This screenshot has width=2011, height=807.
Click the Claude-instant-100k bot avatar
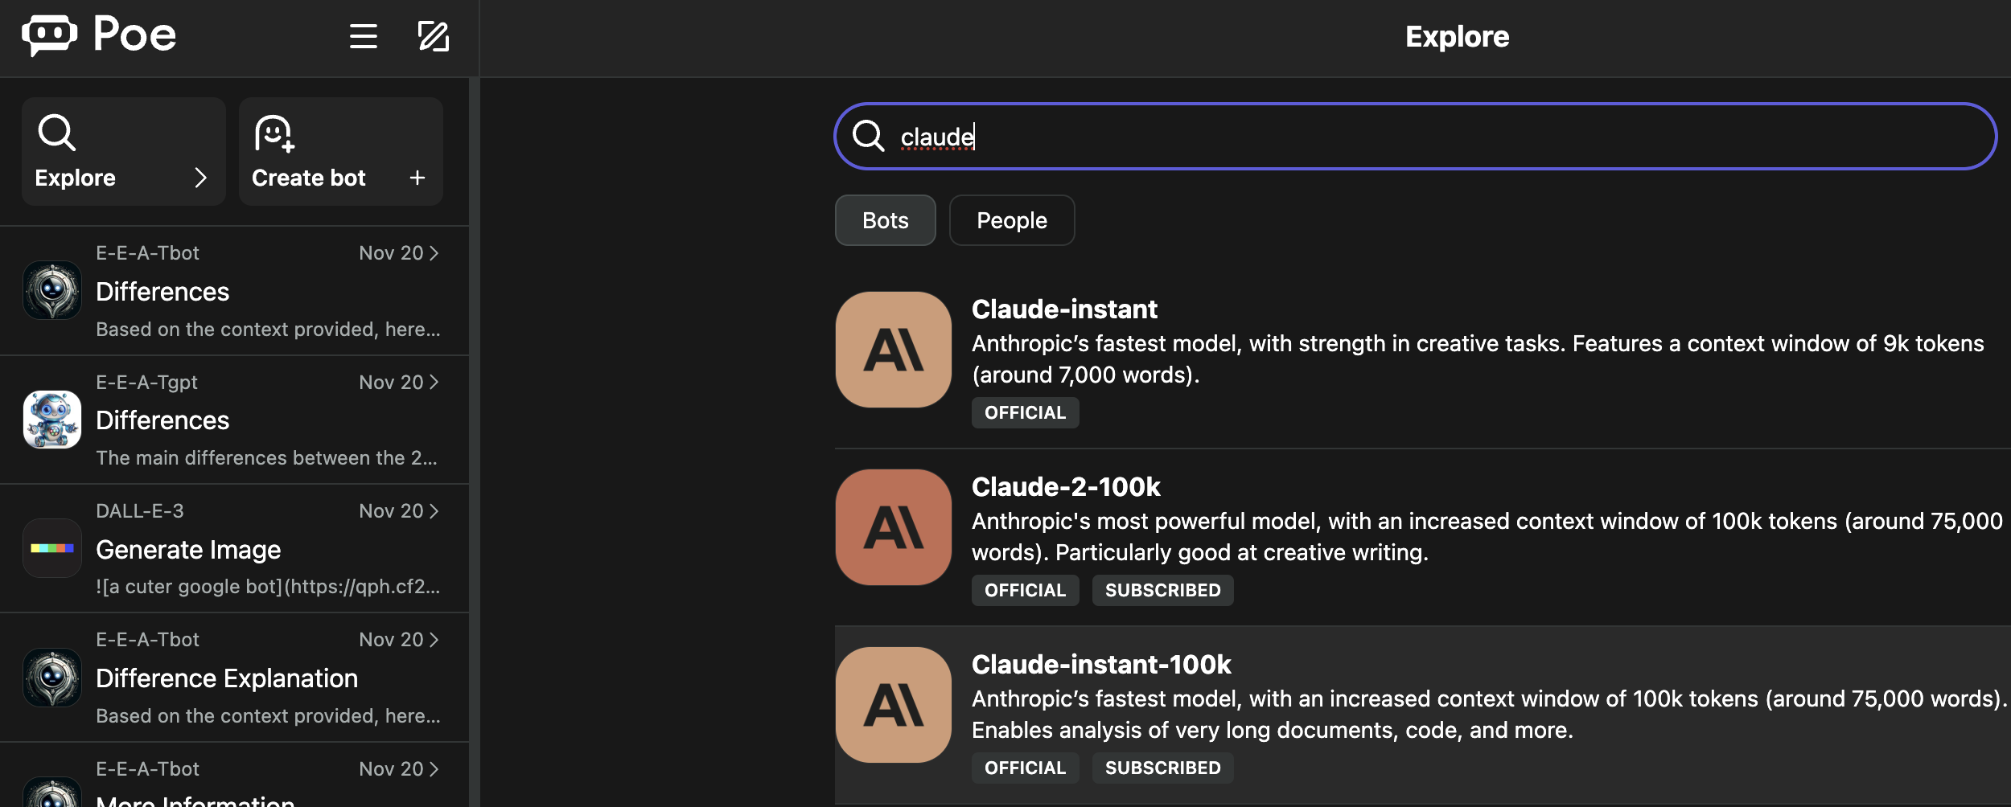(x=894, y=705)
